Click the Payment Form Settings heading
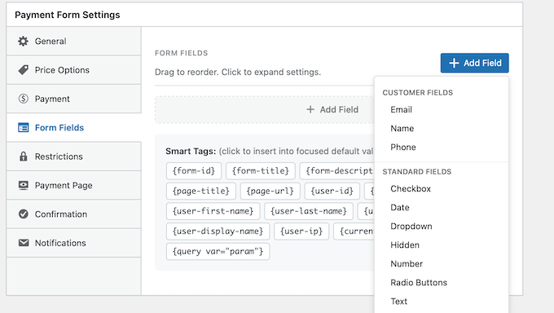This screenshot has height=313, width=554. (68, 15)
